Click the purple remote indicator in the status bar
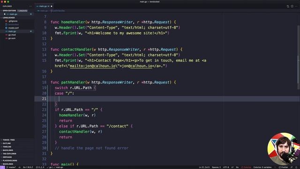The height and width of the screenshot is (169, 300). point(2,168)
